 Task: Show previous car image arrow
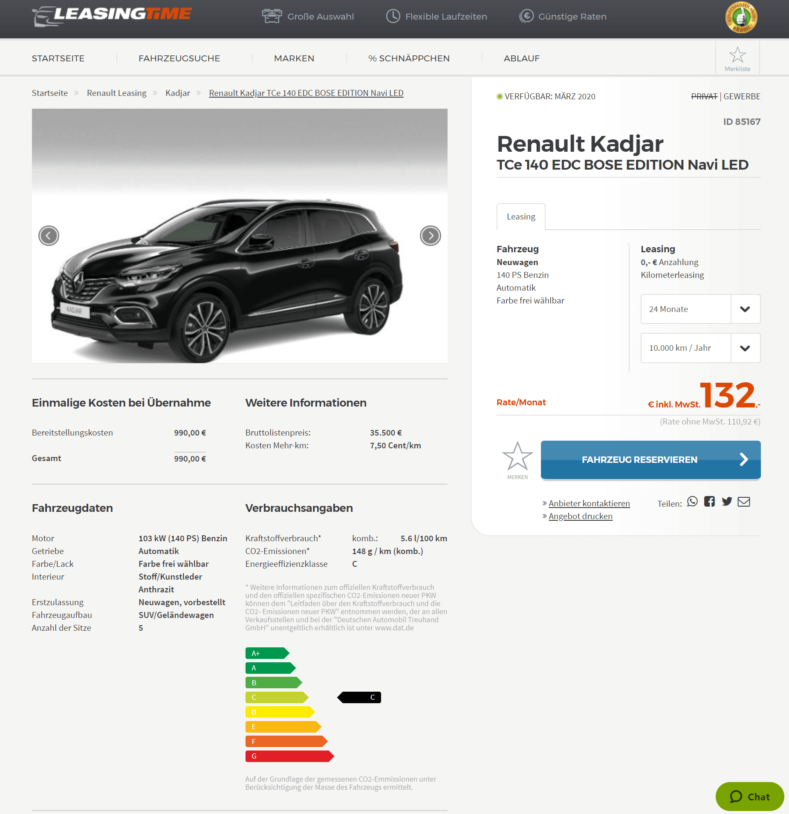[49, 236]
